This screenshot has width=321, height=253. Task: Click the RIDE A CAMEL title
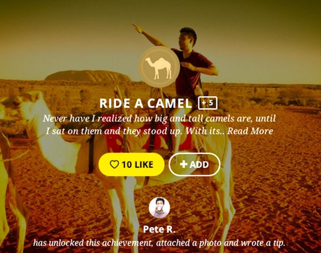click(x=146, y=103)
